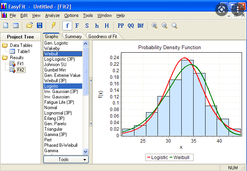Select plain Weibull in the distribution list
Screen dimensions: 247x171
click(x=63, y=54)
